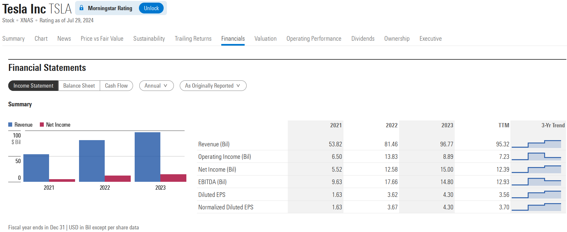Click the Diluted EPS trend sparkline

click(x=536, y=195)
